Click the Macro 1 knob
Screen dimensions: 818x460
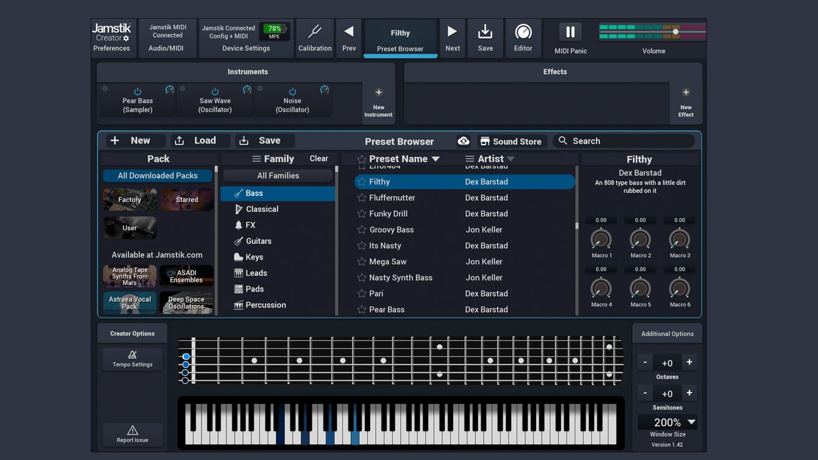click(x=601, y=239)
